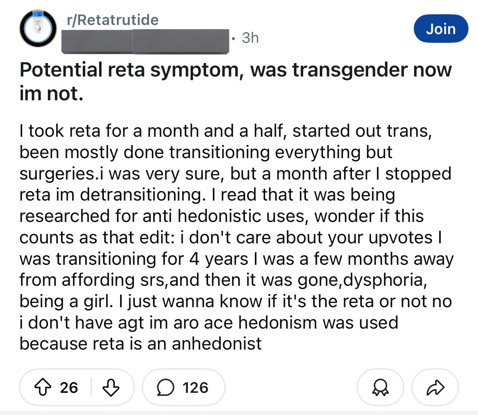Viewport: 478px width, 415px height.
Task: Click the 3h post timestamp
Action: pos(250,38)
